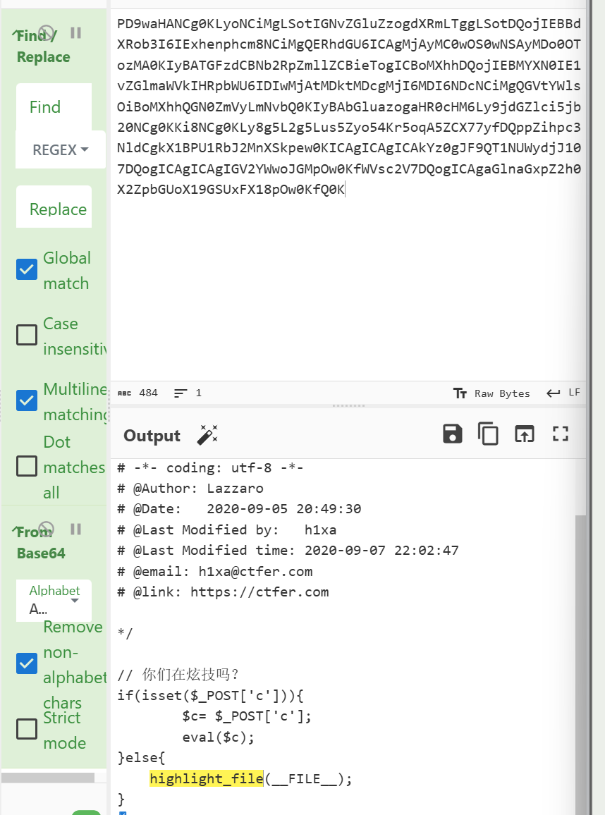Screen dimensions: 605x815
Task: Enable Case insensitive option
Action: pos(27,335)
